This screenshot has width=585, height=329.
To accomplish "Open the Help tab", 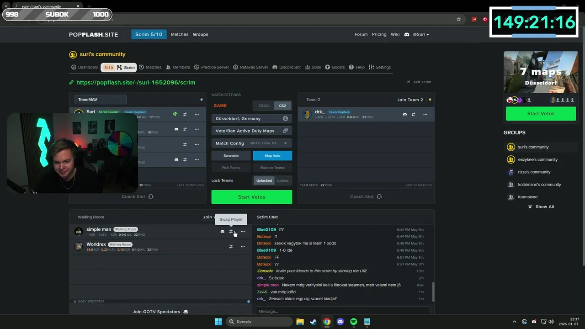I will point(357,67).
